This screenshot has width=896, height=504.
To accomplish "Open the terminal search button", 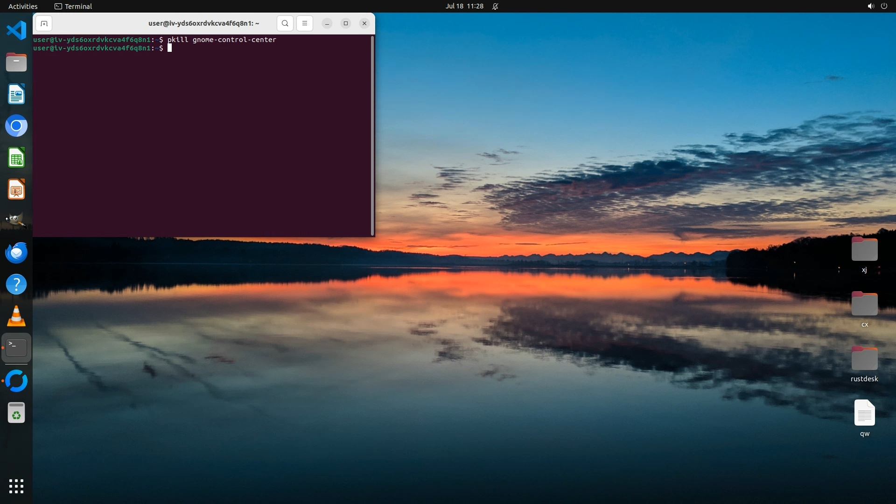I will (x=285, y=23).
